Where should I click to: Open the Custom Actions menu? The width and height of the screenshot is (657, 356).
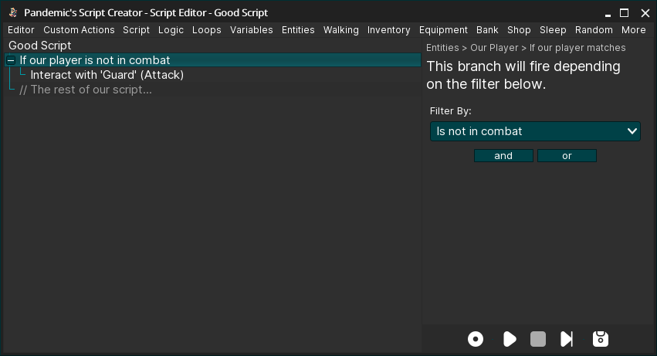pyautogui.click(x=79, y=30)
